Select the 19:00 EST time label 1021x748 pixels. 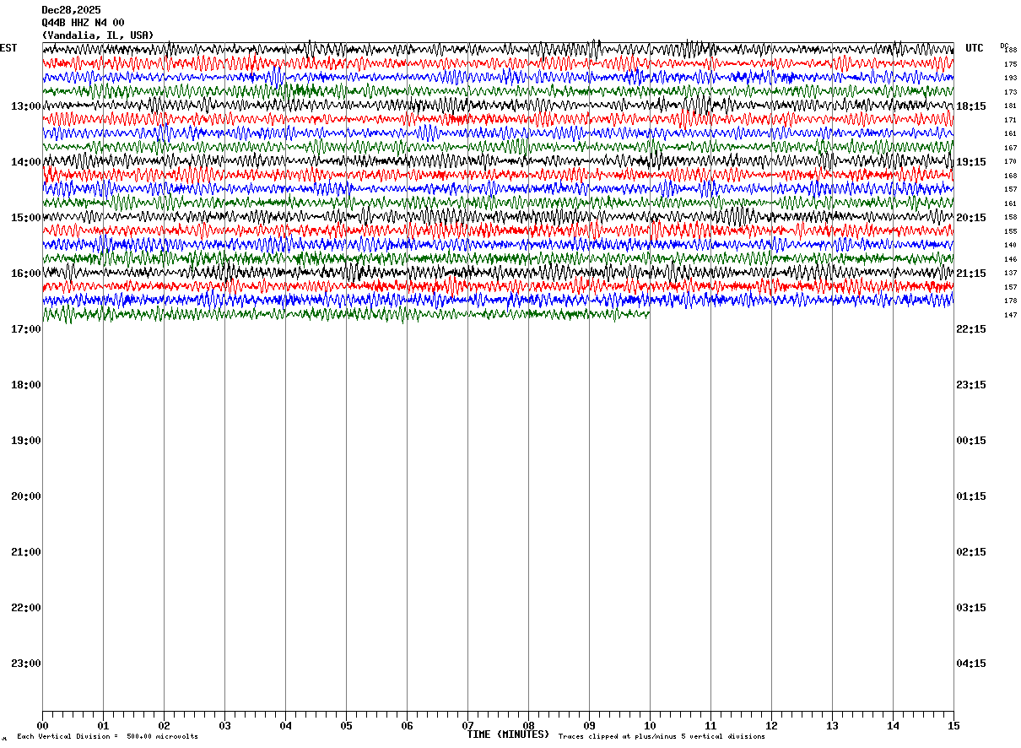(26, 441)
